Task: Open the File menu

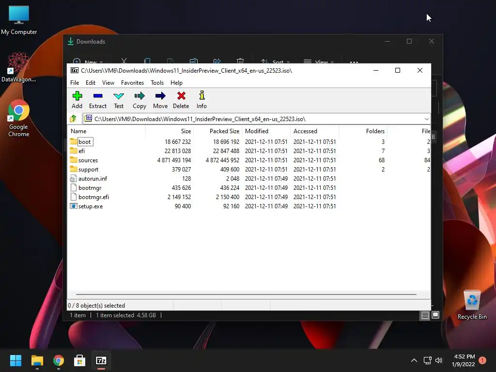Action: click(x=75, y=82)
